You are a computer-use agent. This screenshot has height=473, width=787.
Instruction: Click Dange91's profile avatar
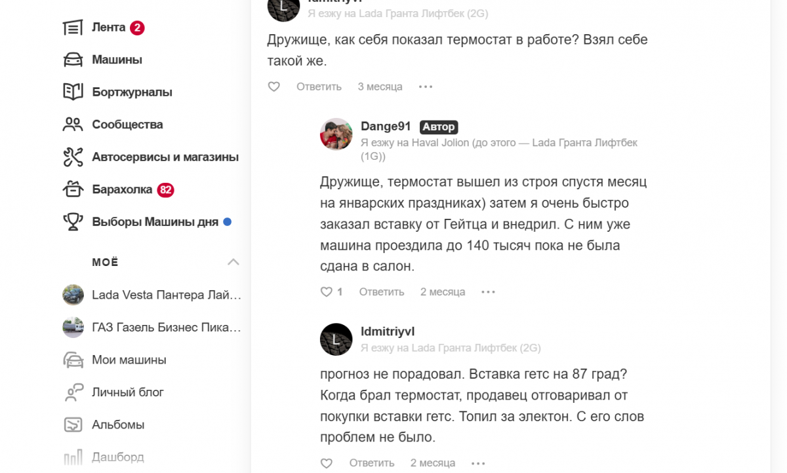click(x=336, y=134)
